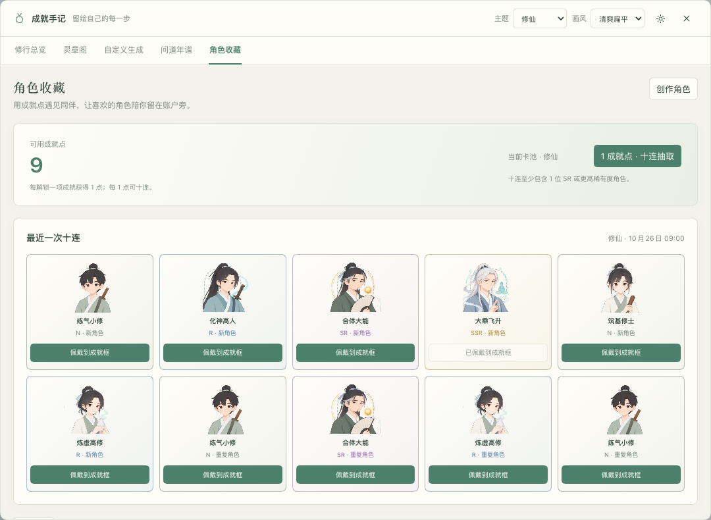Click the 成就手记 app title
Screen dimensions: 711x520
[49, 18]
